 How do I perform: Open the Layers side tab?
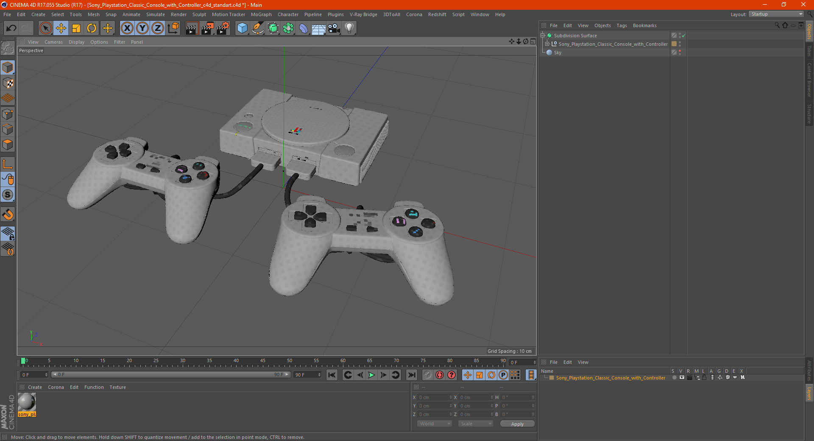click(x=809, y=393)
